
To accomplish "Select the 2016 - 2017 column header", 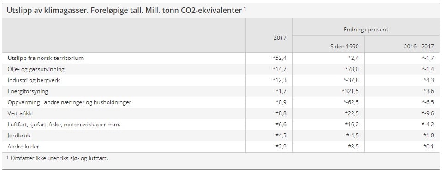I will pos(418,47).
